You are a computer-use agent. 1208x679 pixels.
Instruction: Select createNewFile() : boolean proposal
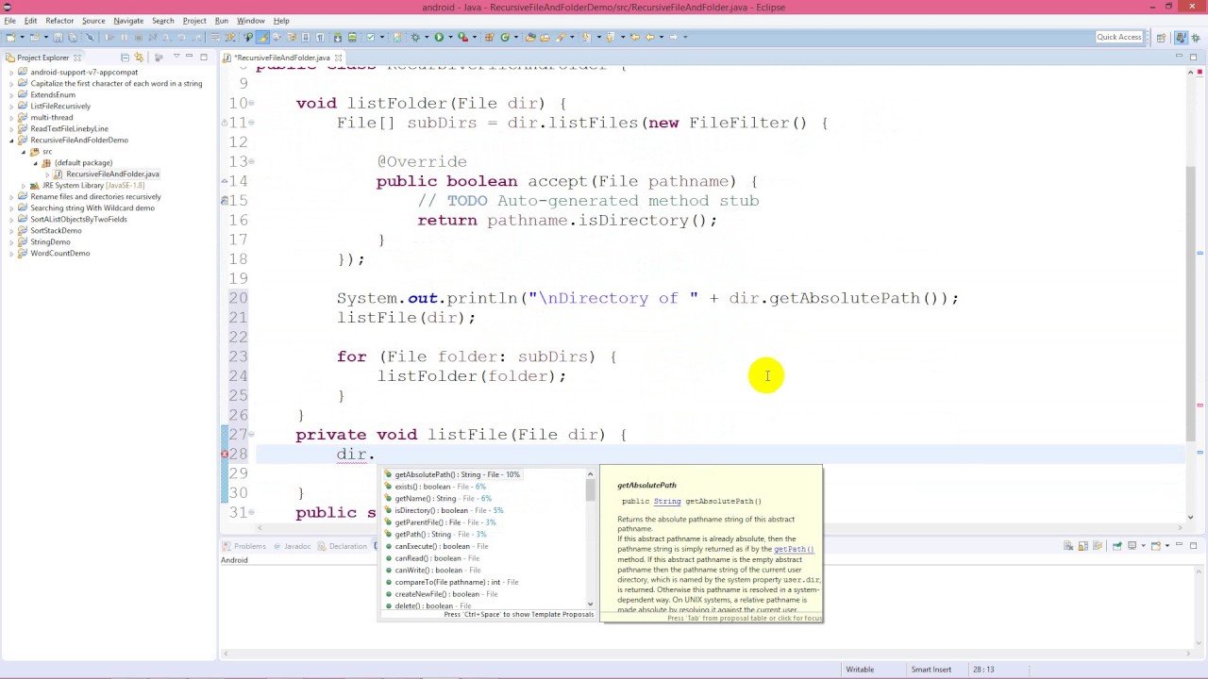coord(483,594)
